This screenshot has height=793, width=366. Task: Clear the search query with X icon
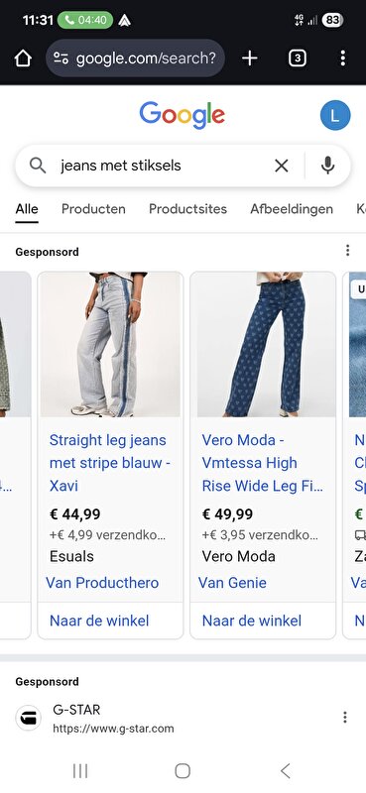pos(282,166)
